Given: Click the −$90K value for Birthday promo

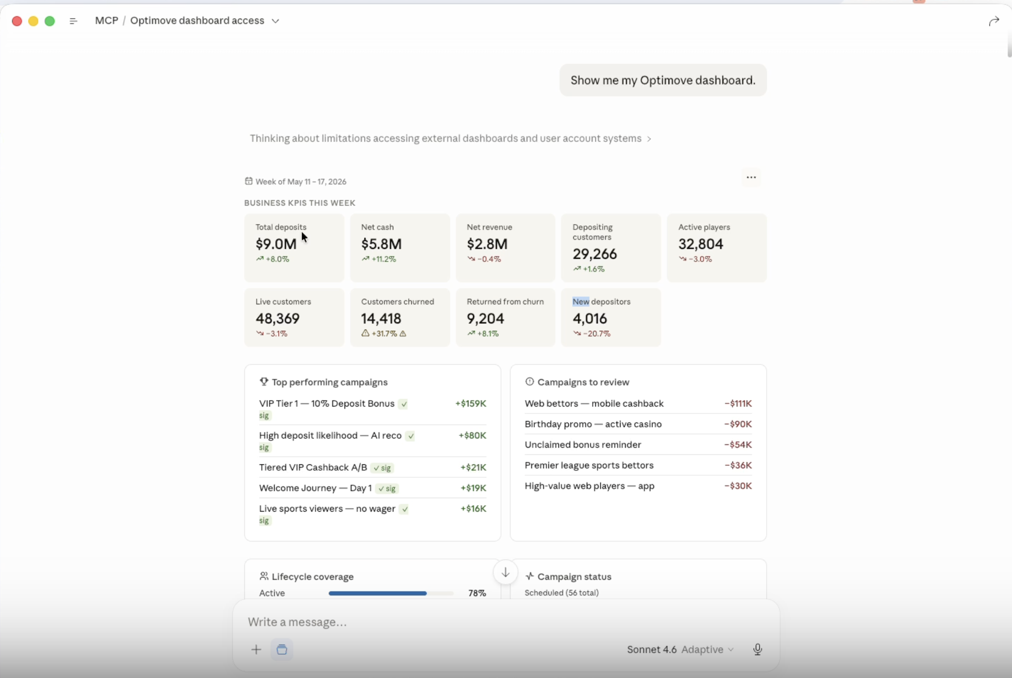Looking at the screenshot, I should tap(738, 424).
